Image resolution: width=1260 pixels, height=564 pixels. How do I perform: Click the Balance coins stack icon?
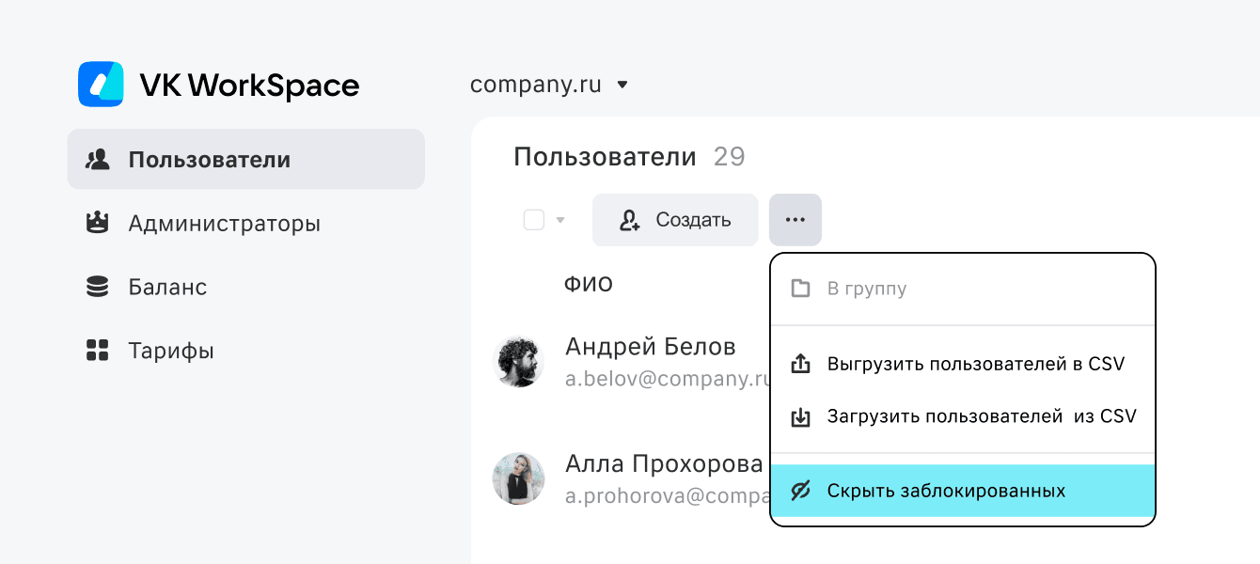pos(97,288)
